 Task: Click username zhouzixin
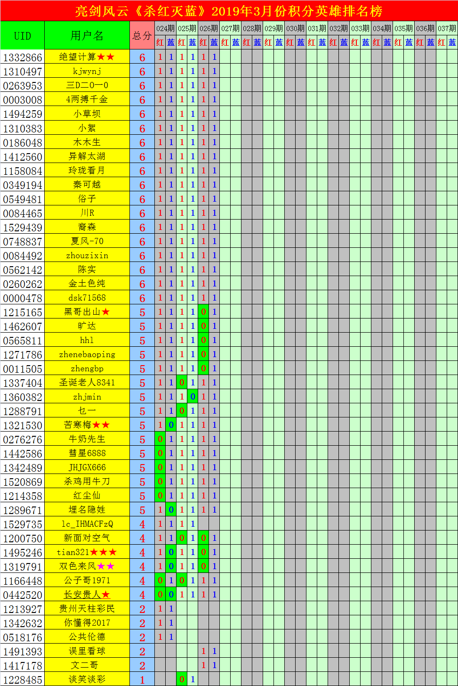[87, 255]
